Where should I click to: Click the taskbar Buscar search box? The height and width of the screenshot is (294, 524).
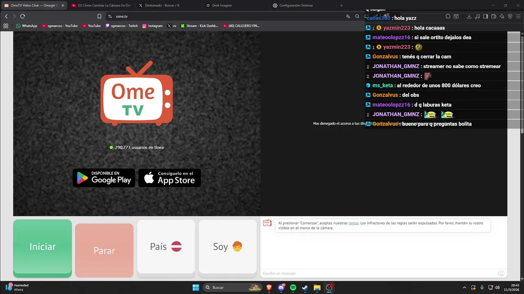point(233,287)
